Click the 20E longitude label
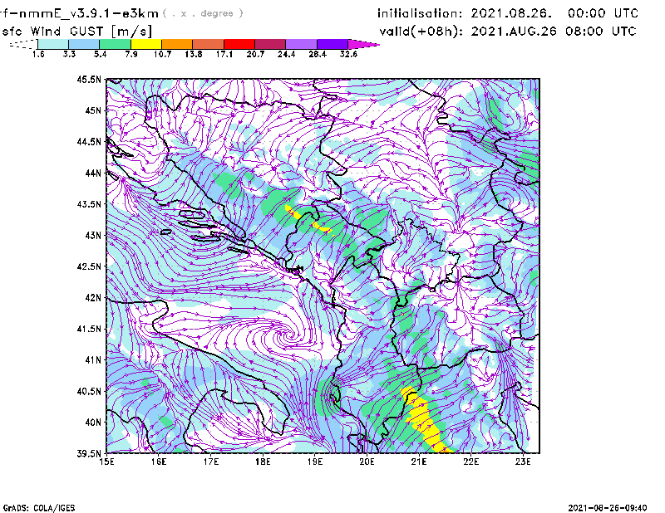The width and height of the screenshot is (665, 513). tap(367, 462)
